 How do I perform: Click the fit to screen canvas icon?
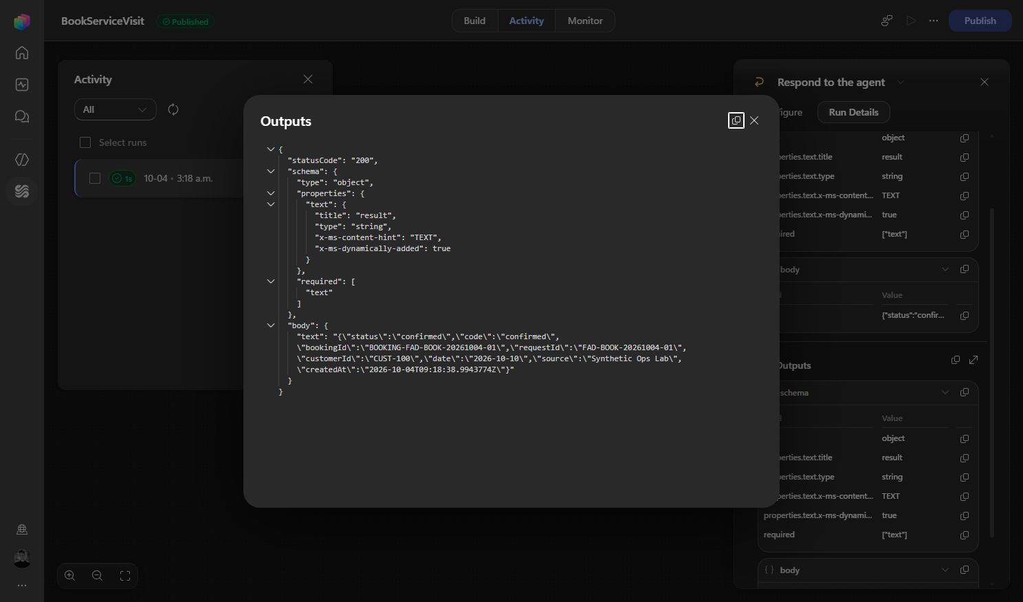125,576
